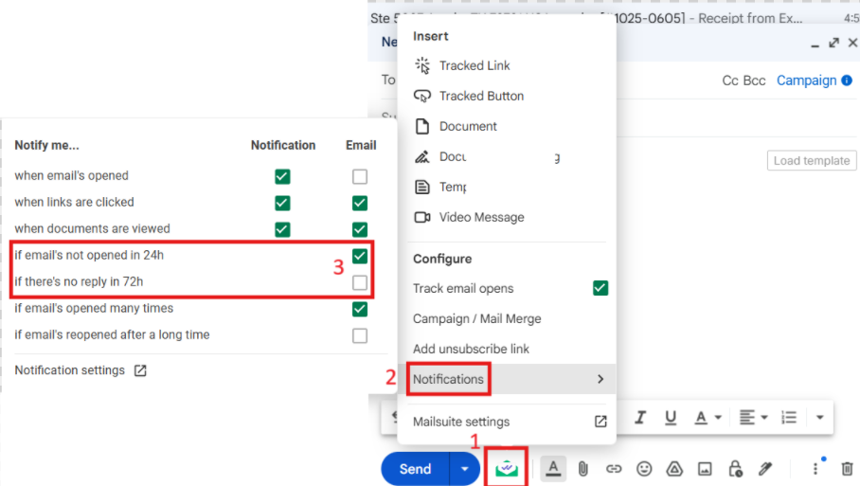The height and width of the screenshot is (486, 860).
Task: Open the Send options dropdown arrow
Action: tap(464, 469)
